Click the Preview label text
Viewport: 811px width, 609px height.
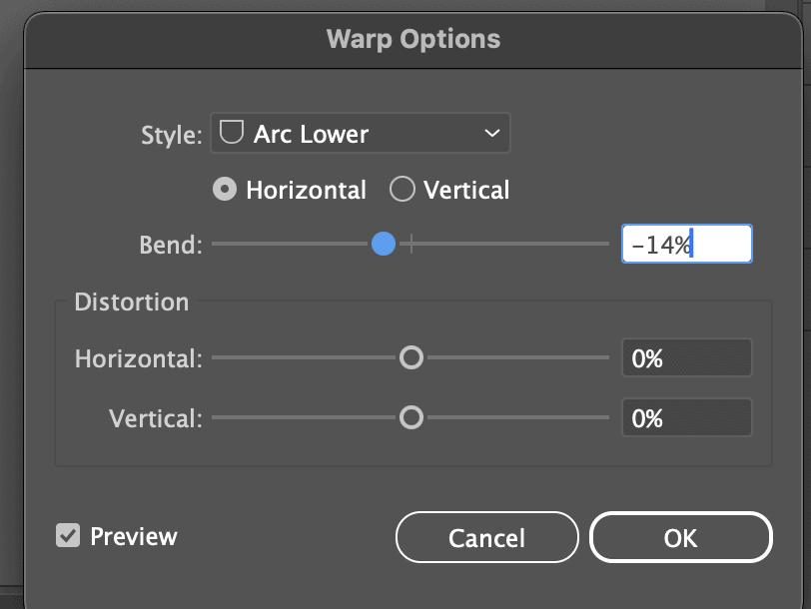pos(134,536)
